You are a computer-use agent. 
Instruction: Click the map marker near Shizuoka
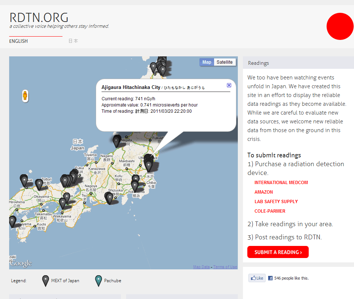pos(109,198)
